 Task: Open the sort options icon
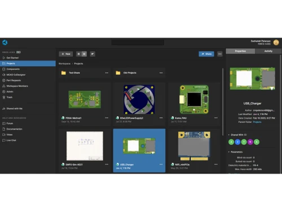click(92, 54)
